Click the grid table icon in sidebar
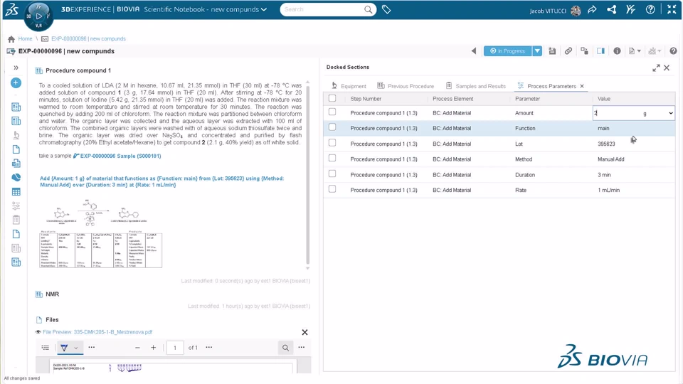This screenshot has width=683, height=384. click(16, 191)
